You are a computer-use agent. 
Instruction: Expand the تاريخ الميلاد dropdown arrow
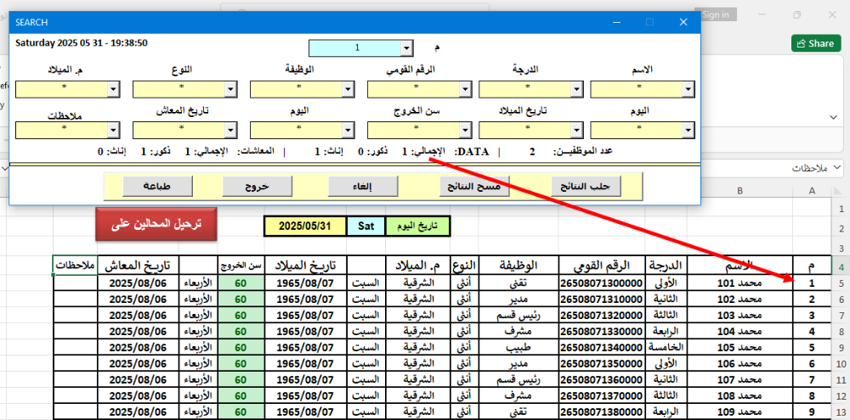pos(578,131)
